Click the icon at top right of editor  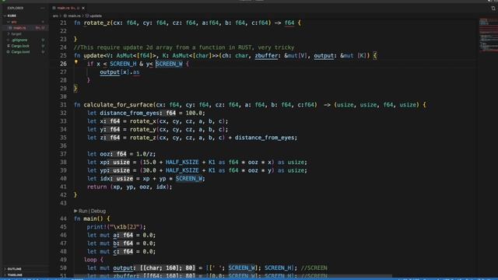(x=493, y=9)
